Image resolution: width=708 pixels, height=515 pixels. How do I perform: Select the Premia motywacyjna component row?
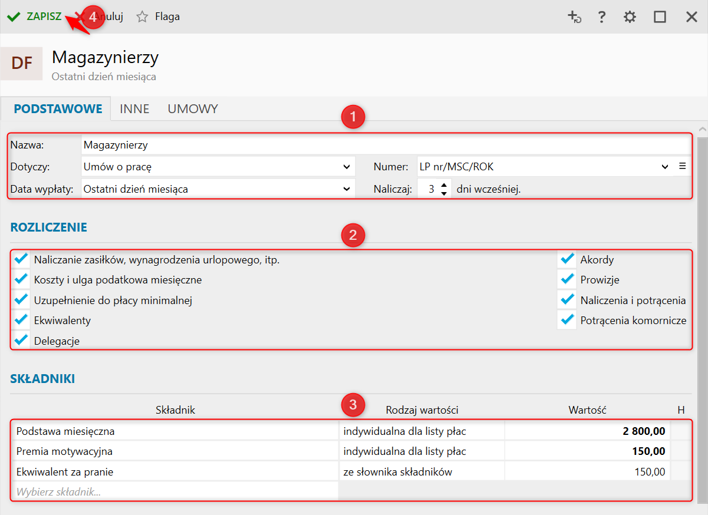[x=175, y=451]
